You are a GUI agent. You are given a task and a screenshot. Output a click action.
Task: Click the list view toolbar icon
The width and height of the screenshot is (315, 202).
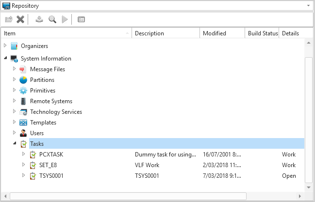coord(82,19)
